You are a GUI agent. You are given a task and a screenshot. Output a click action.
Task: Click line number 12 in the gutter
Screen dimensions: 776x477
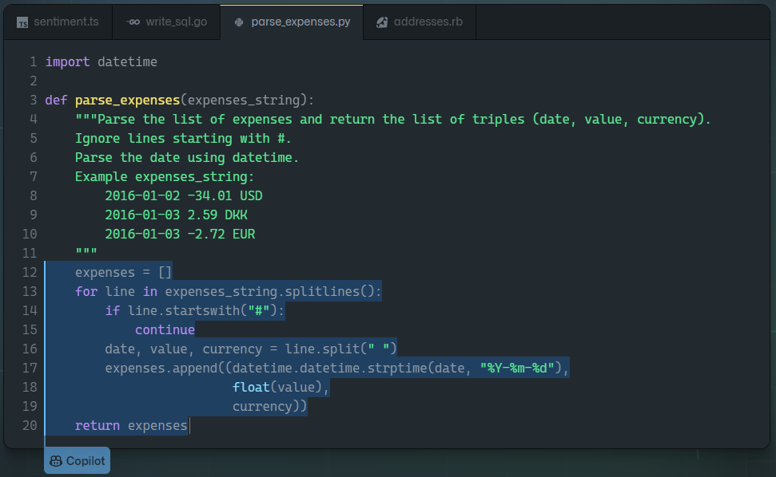[30, 272]
